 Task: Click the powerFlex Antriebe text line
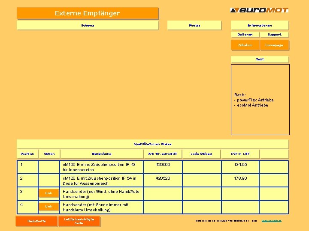click(x=254, y=100)
